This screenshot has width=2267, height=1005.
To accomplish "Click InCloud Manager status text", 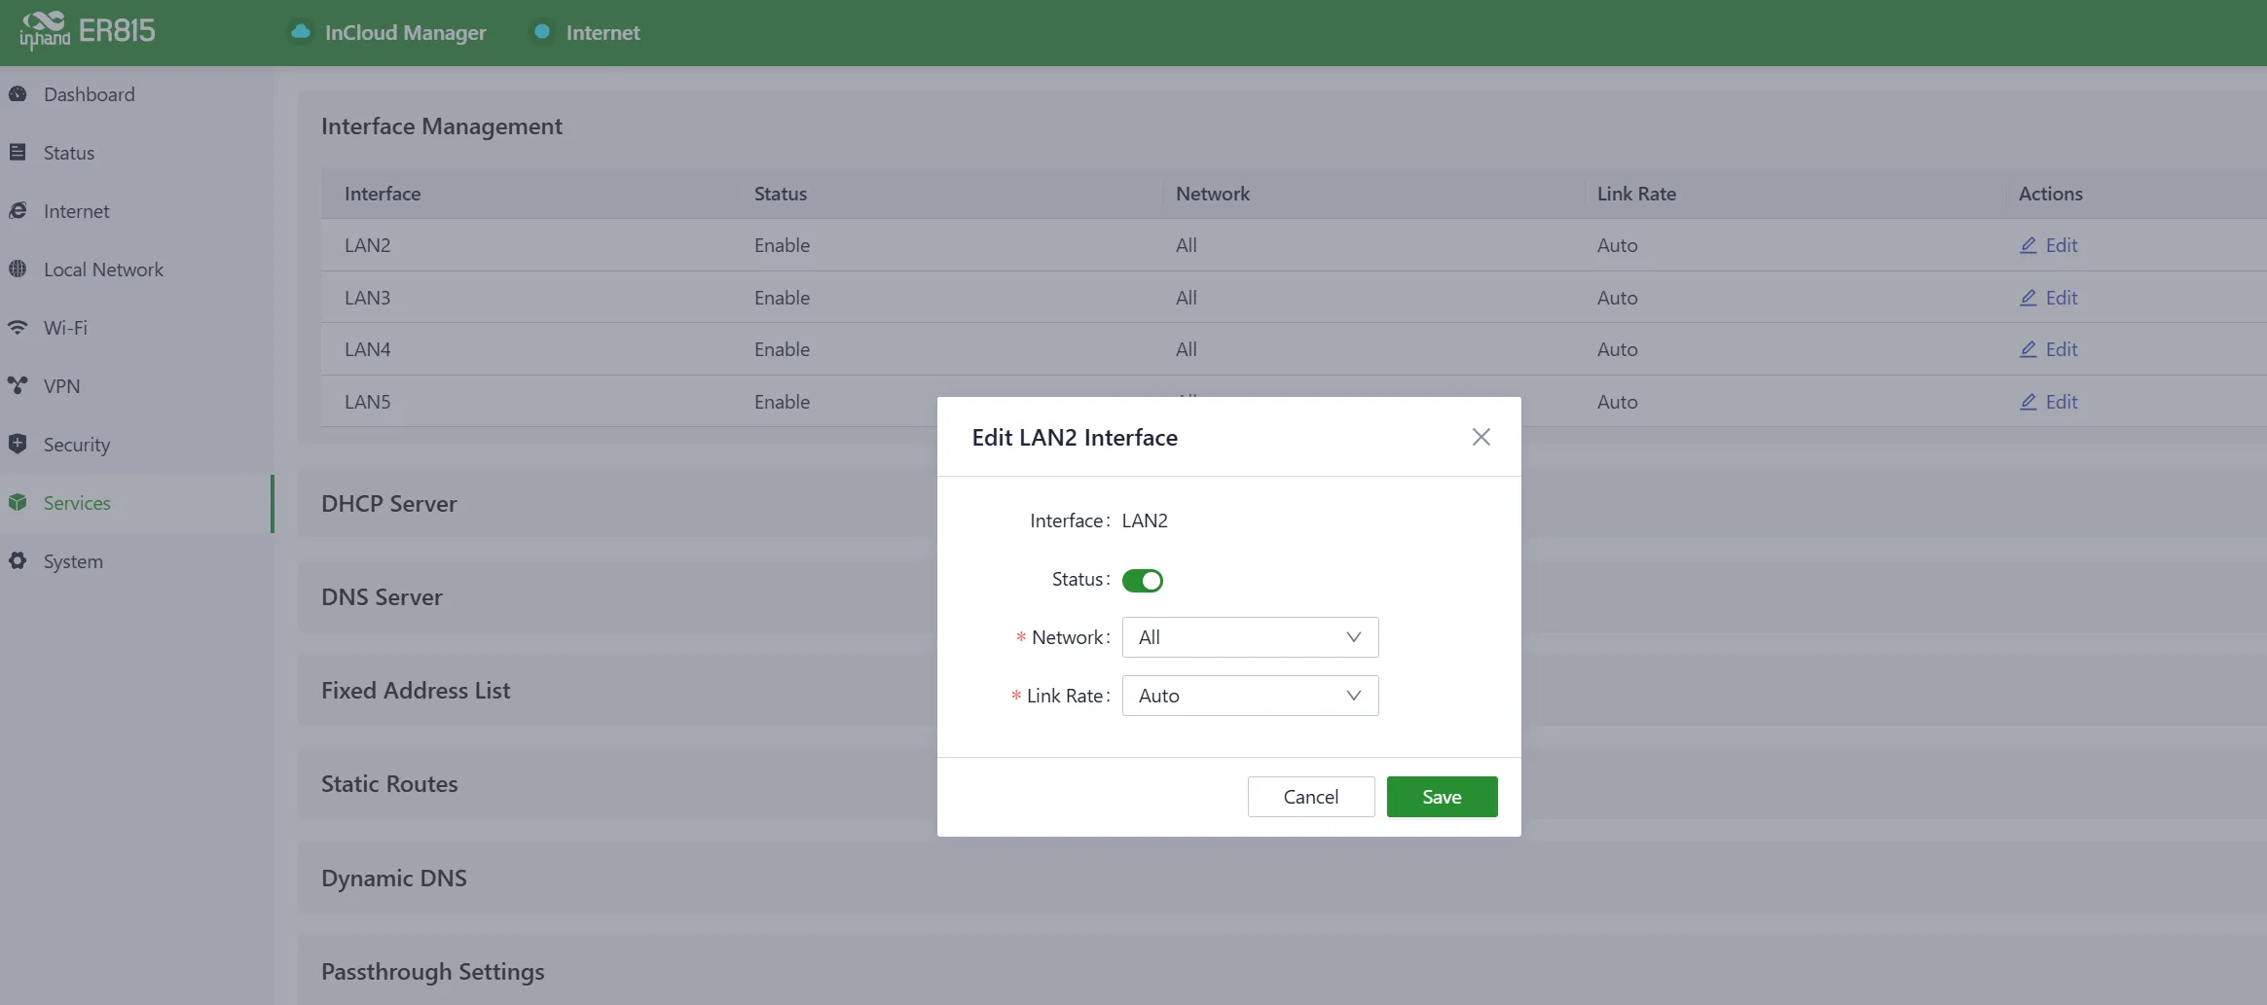I will (x=405, y=32).
